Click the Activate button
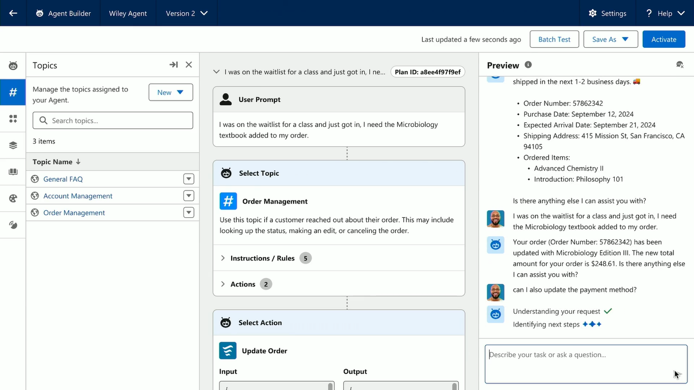This screenshot has height=390, width=694. point(664,40)
